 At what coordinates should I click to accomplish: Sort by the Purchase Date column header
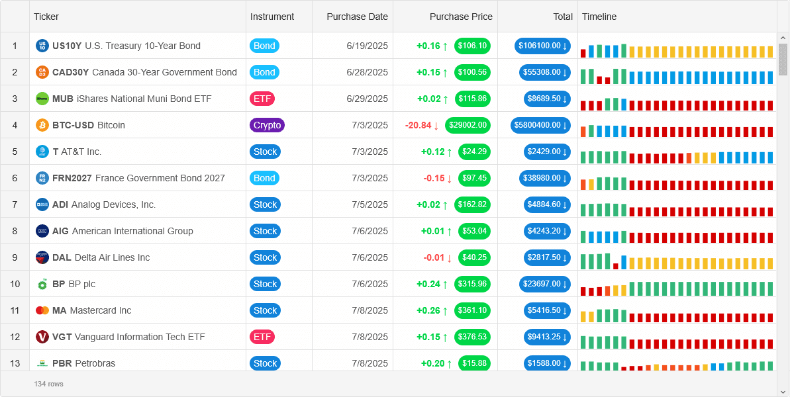pos(353,17)
